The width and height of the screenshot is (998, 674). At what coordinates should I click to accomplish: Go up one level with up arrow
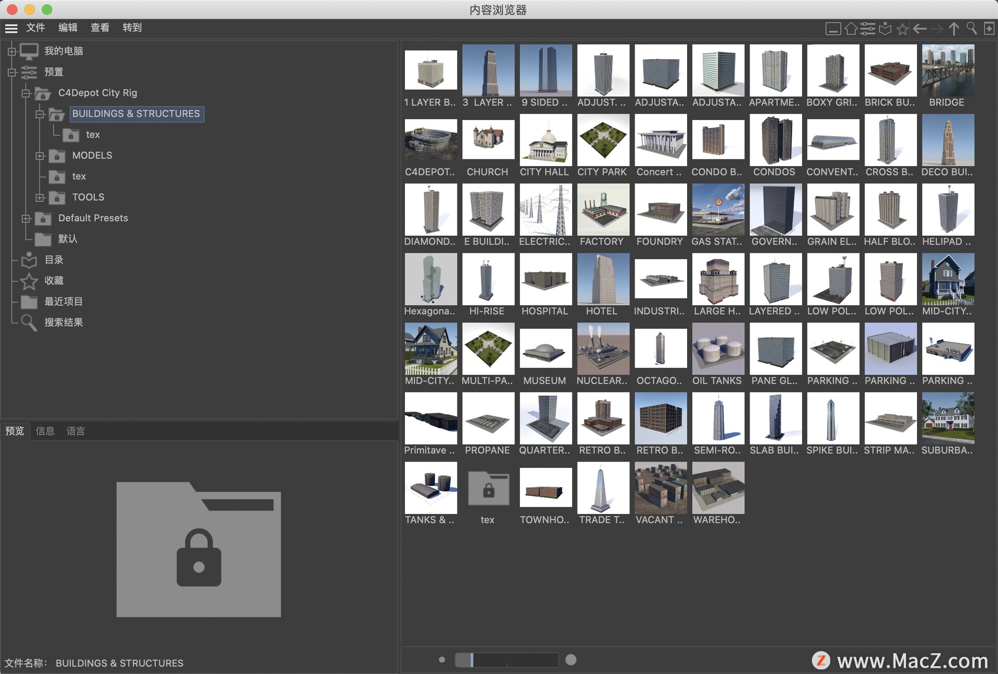954,29
